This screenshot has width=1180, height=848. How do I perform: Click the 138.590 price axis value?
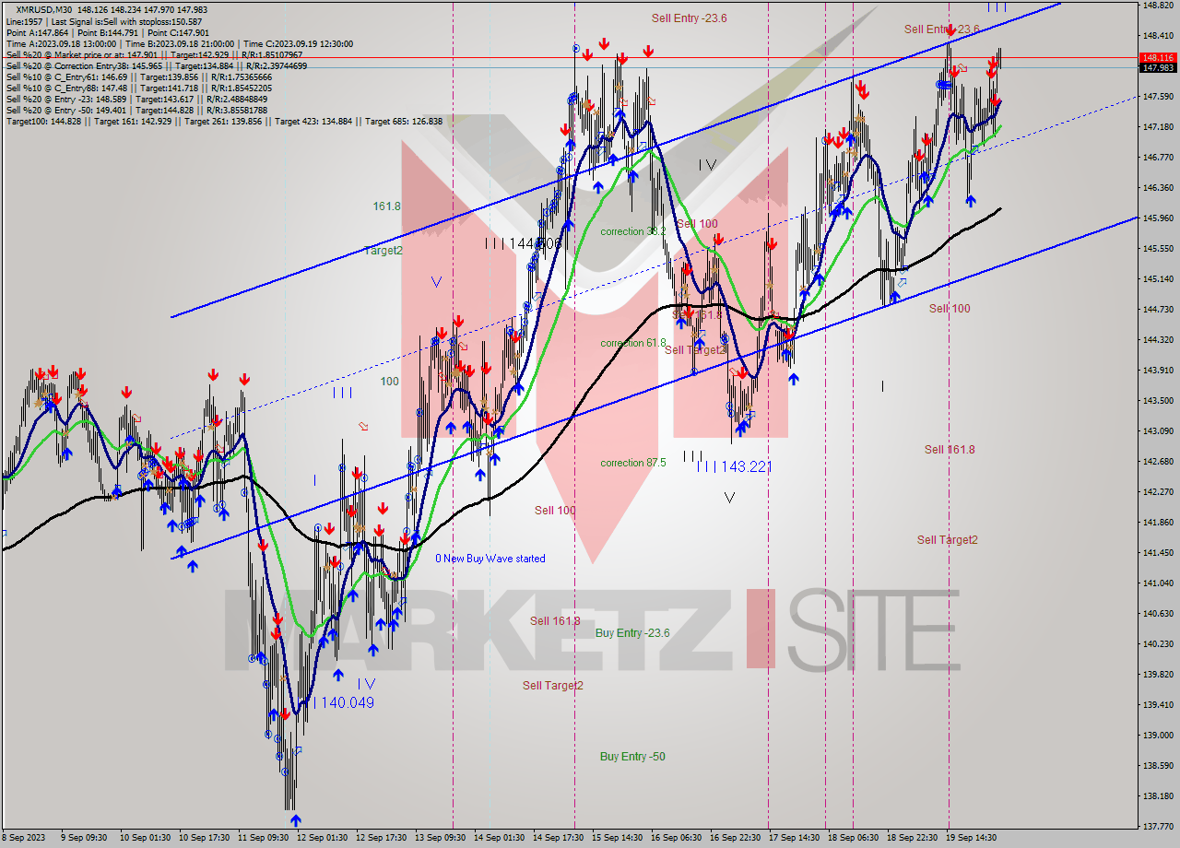point(1158,765)
